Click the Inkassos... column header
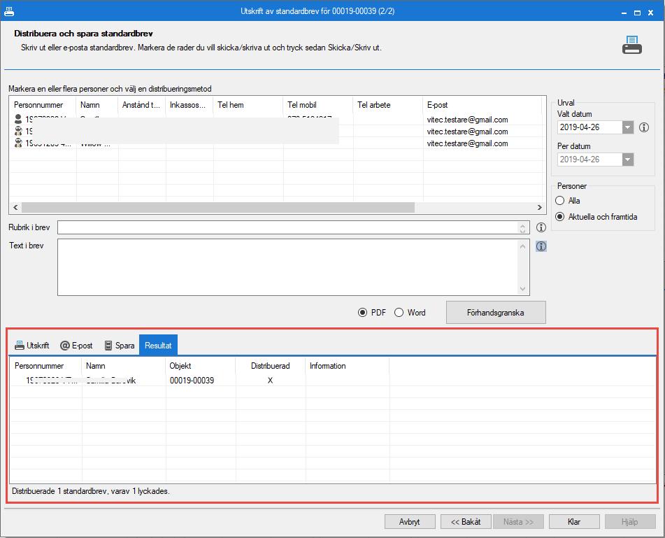The height and width of the screenshot is (538, 665). point(187,105)
